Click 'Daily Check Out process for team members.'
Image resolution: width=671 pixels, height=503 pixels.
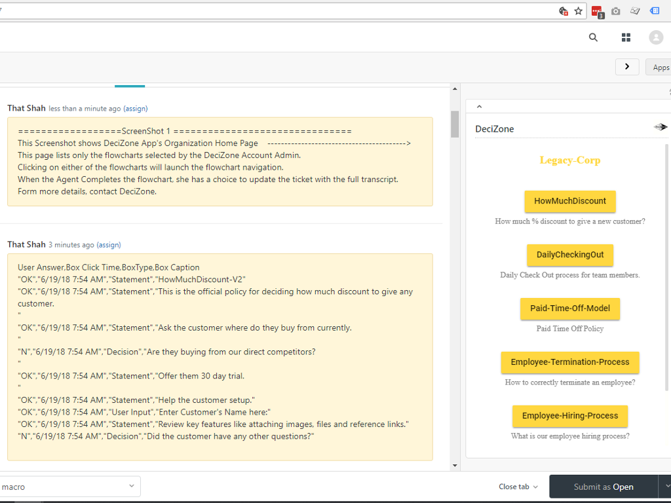click(x=570, y=275)
